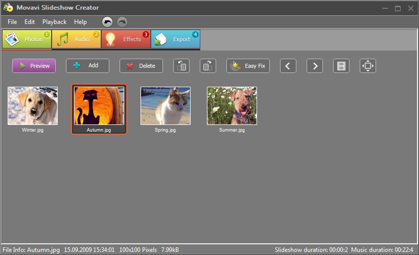419x255 pixels.
Task: Rotate photo counterclockwise
Action: (181, 66)
